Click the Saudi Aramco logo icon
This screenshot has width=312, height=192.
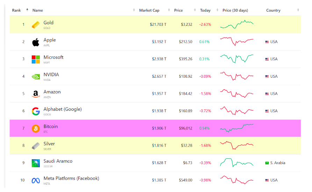(36, 163)
